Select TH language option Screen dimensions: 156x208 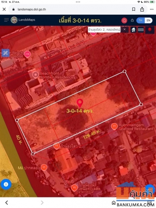coord(140,20)
